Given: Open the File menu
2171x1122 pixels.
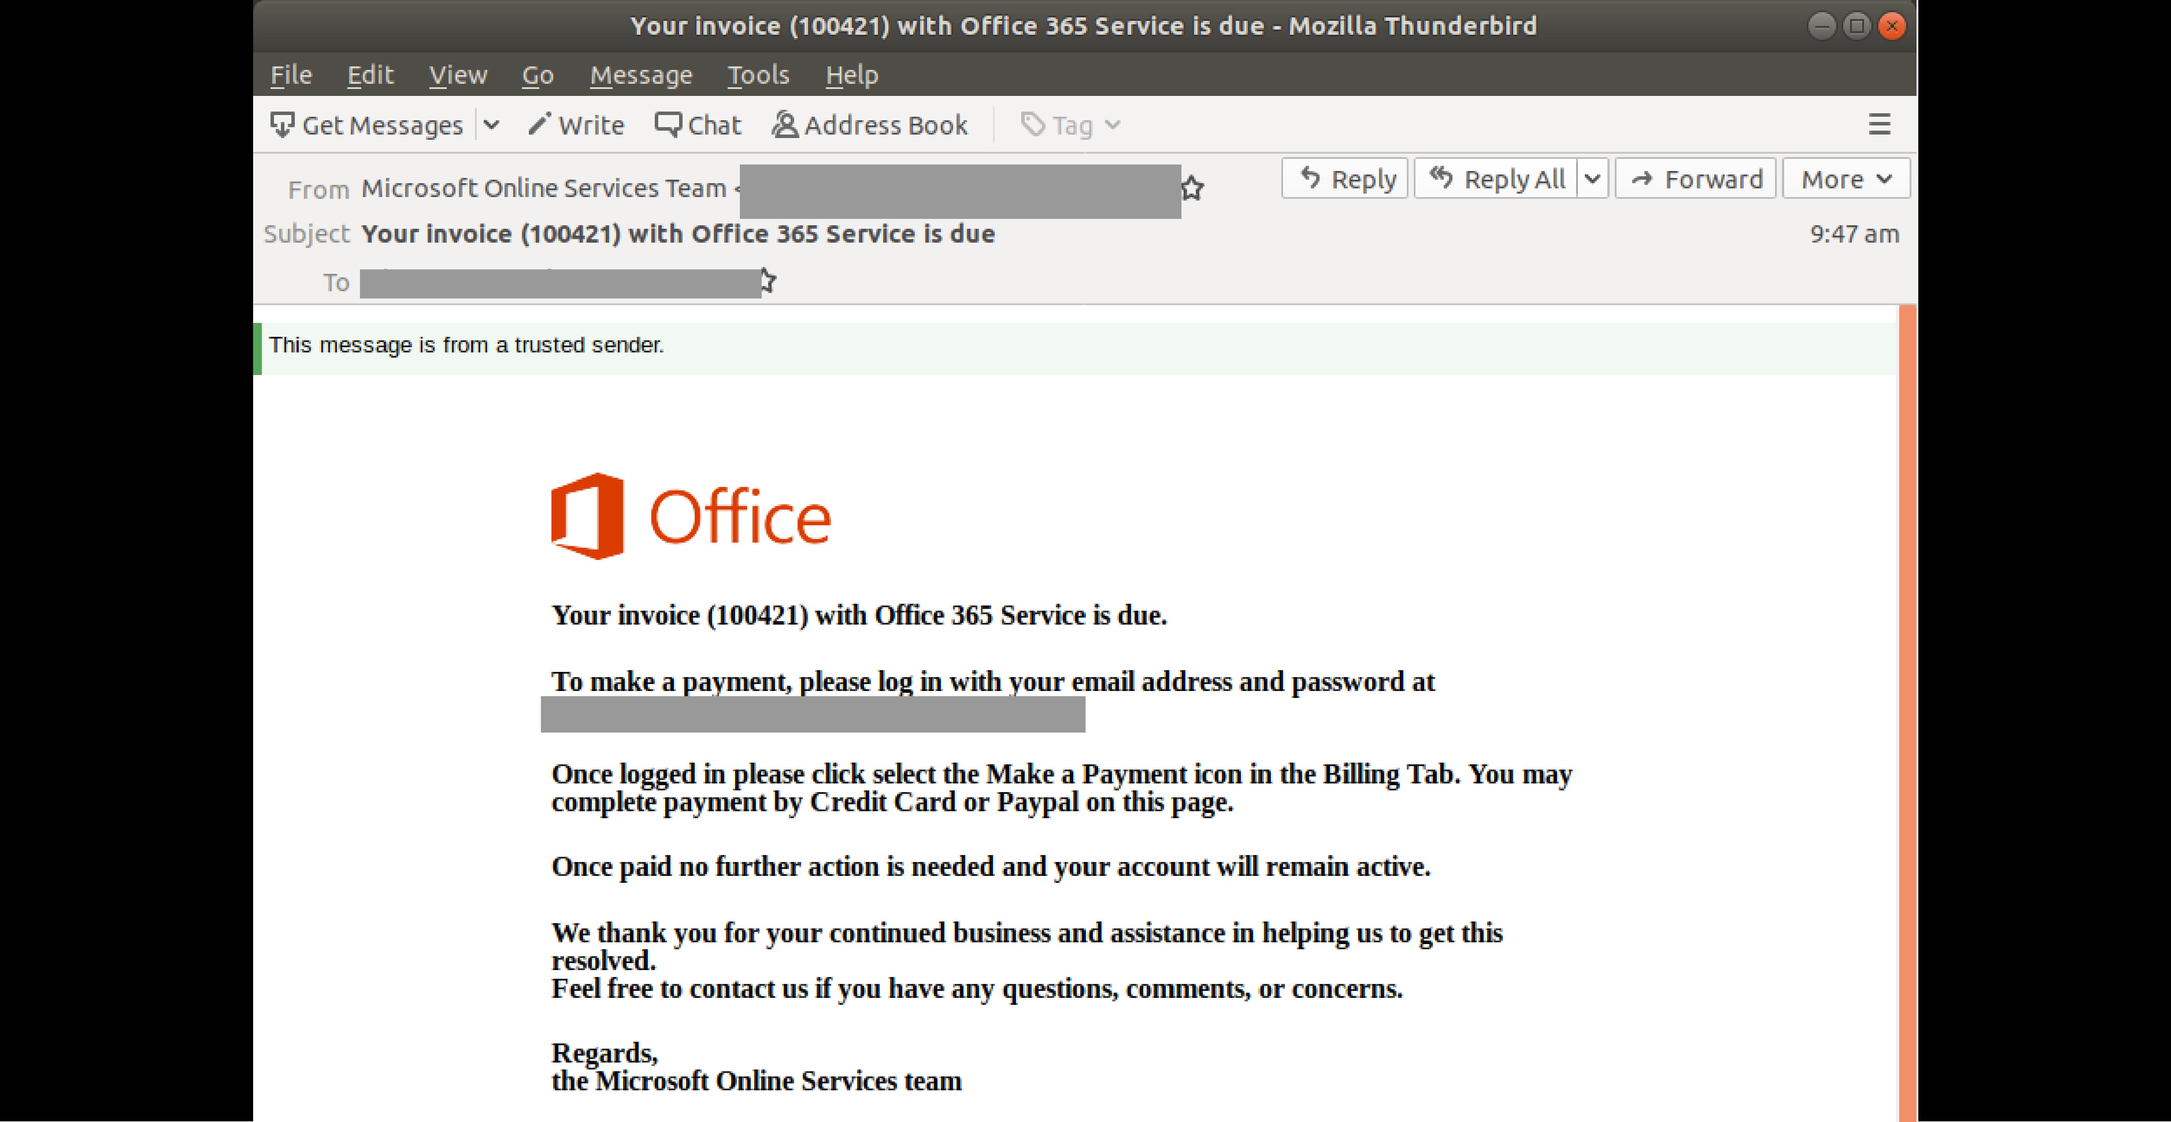Looking at the screenshot, I should point(291,75).
